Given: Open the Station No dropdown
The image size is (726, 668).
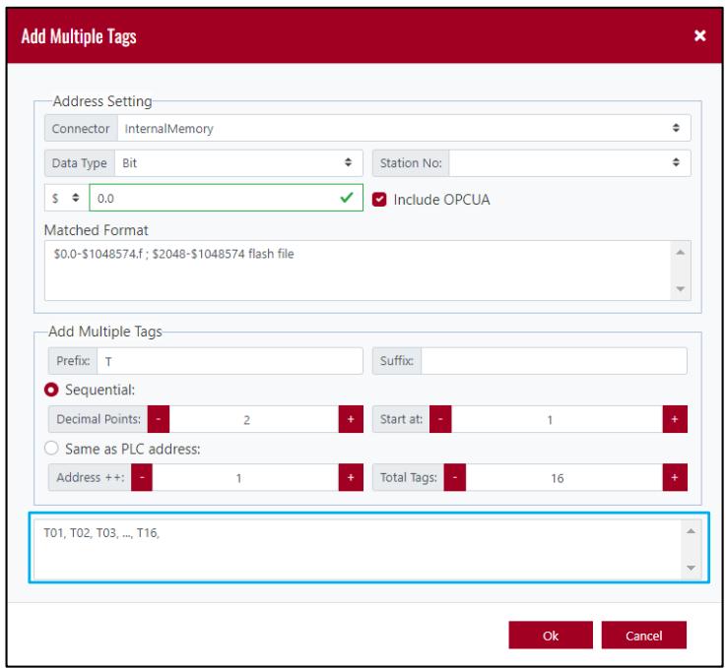Looking at the screenshot, I should 569,162.
